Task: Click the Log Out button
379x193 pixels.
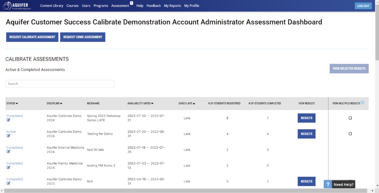Action: 363,6
